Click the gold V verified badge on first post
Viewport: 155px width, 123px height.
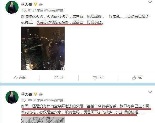tap(36, 4)
